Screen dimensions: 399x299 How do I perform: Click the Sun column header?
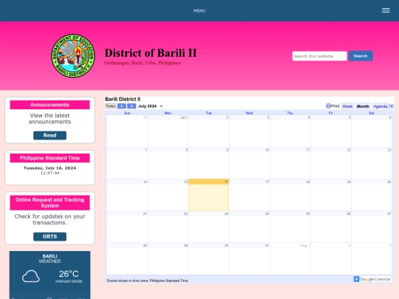click(x=127, y=113)
